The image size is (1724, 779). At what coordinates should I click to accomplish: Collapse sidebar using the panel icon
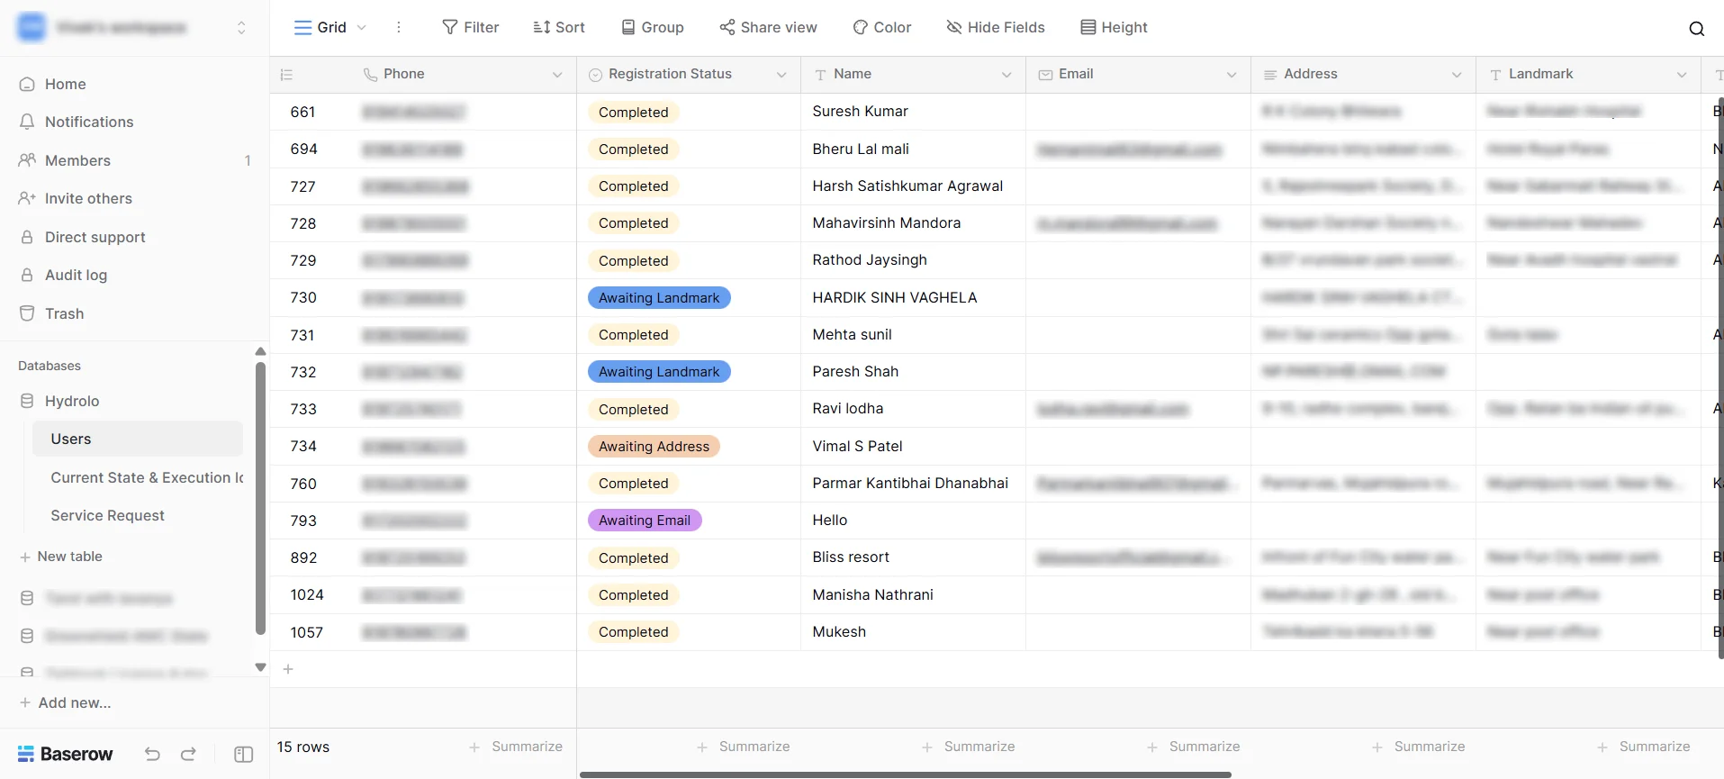click(243, 754)
